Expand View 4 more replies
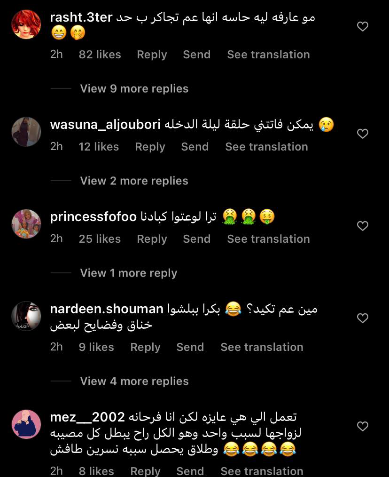389x477 pixels. point(134,381)
